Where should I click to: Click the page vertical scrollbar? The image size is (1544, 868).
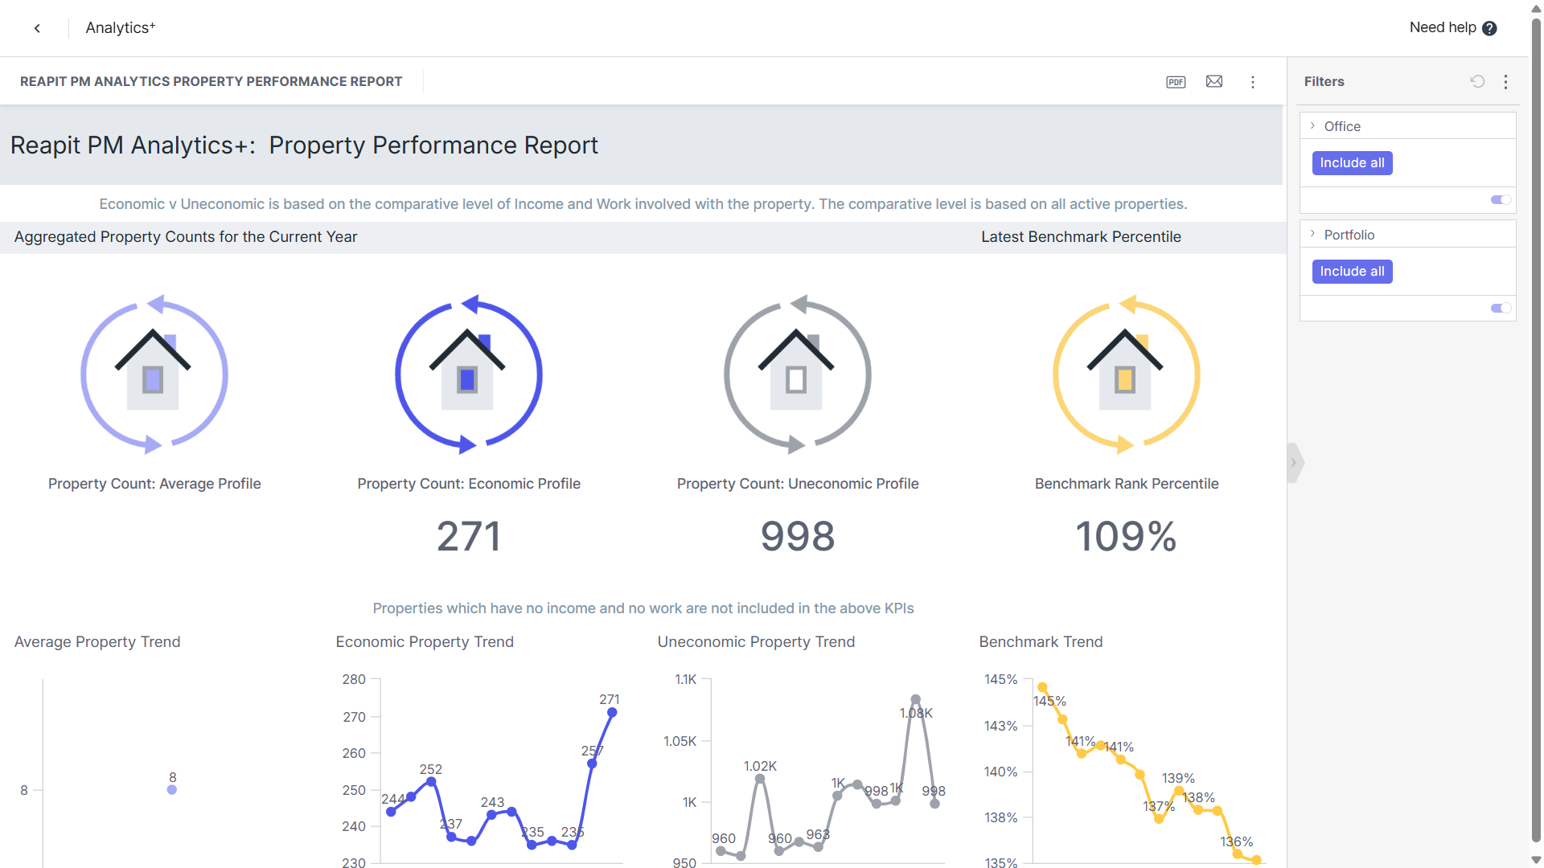click(x=1536, y=429)
